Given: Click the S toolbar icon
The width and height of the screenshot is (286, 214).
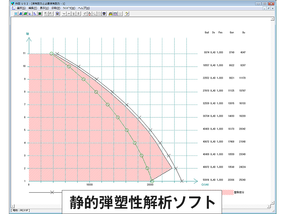Looking at the screenshot, I should pyautogui.click(x=104, y=13).
